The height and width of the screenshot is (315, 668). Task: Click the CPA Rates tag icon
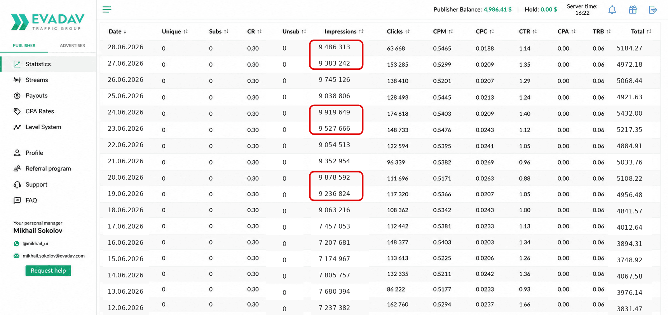tap(17, 111)
